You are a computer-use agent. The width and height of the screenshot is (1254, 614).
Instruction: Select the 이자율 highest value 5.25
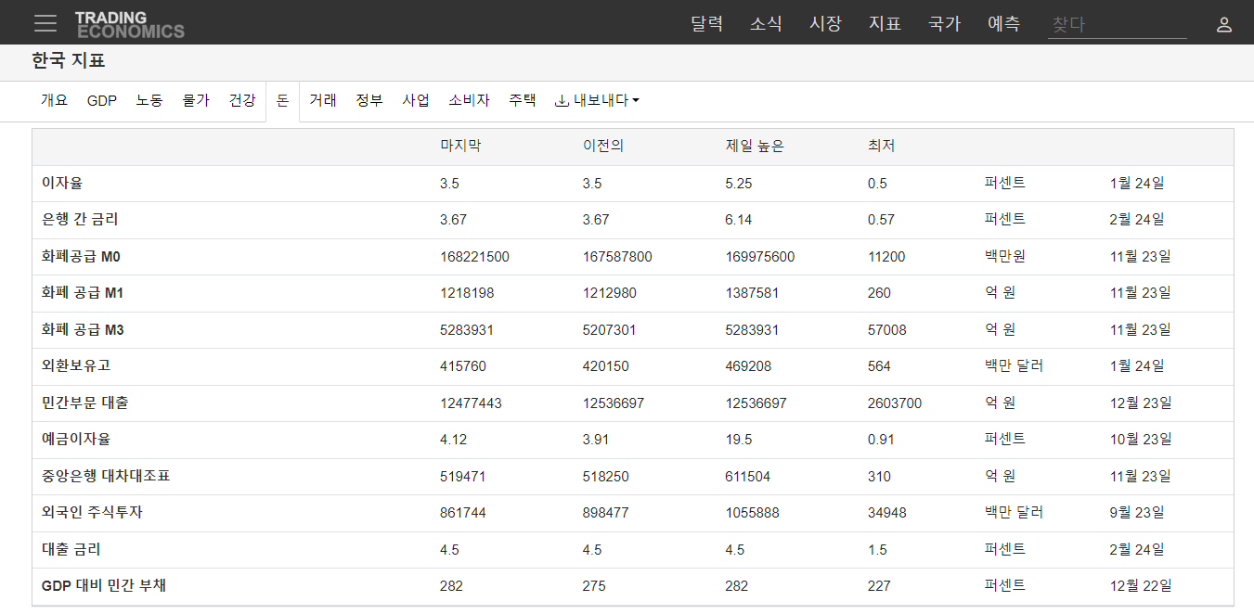[x=739, y=184]
